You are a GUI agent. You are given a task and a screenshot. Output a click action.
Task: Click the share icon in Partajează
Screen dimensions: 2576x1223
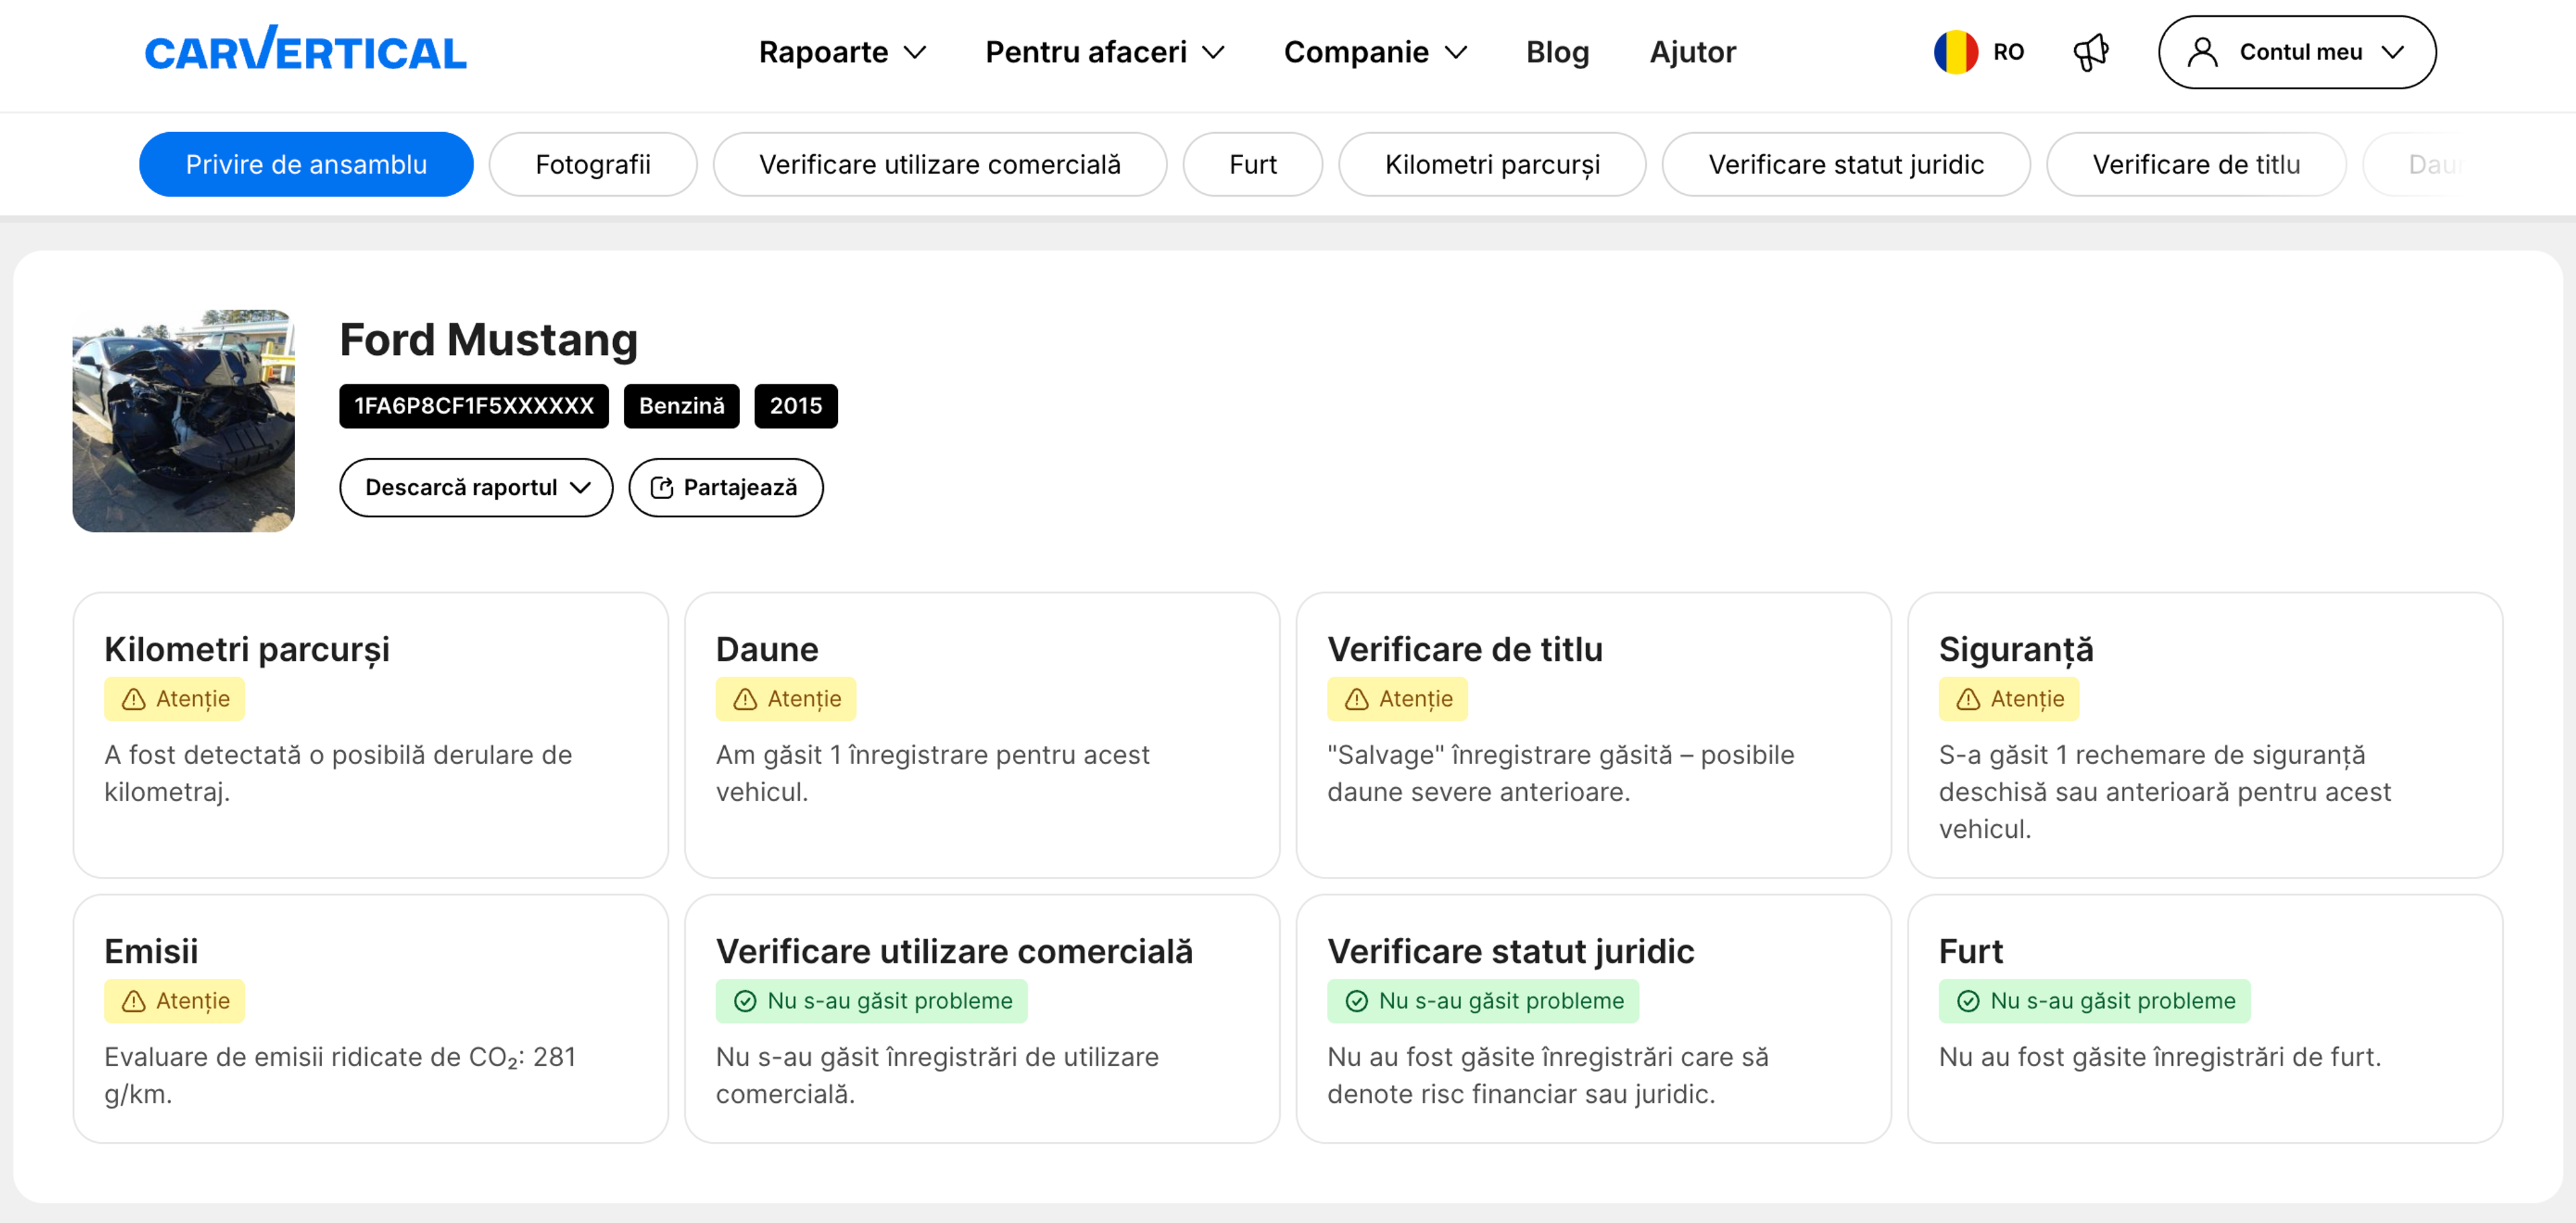[661, 488]
